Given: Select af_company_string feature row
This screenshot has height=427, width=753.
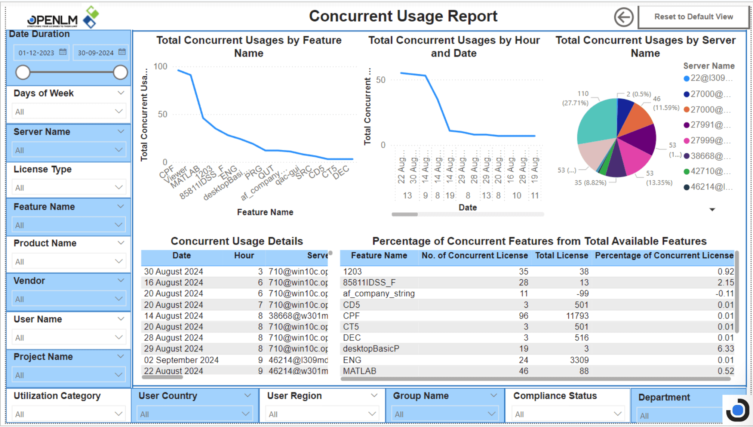Looking at the screenshot, I should tap(538, 294).
